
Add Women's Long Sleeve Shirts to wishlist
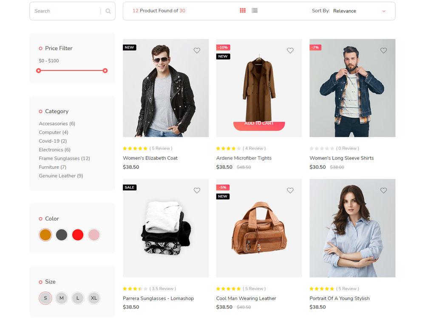click(383, 50)
